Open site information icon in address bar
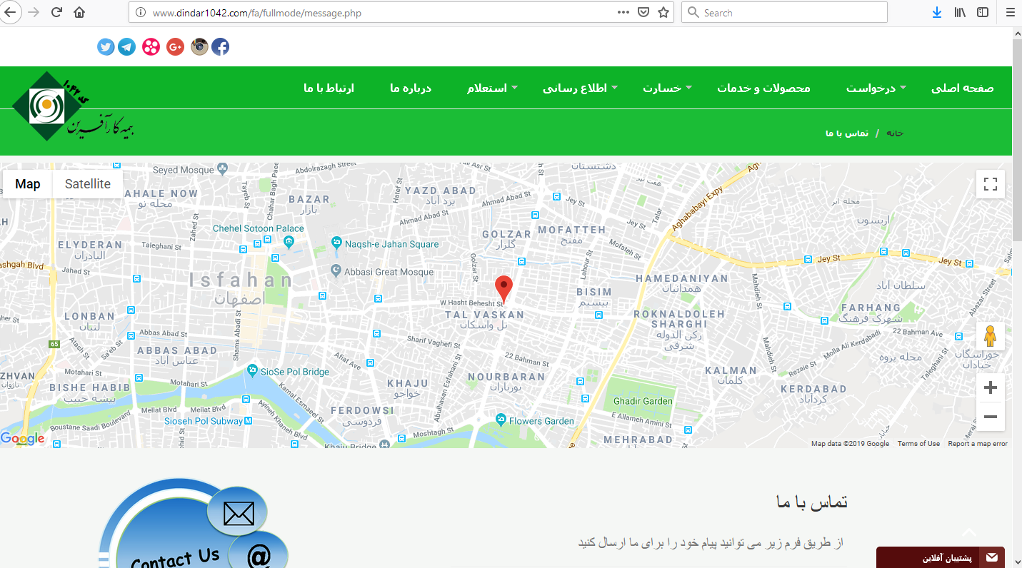This screenshot has width=1022, height=568. (141, 12)
